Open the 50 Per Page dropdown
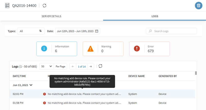Image resolution: width=206 pixels, height=110 pixels. click(47, 66)
